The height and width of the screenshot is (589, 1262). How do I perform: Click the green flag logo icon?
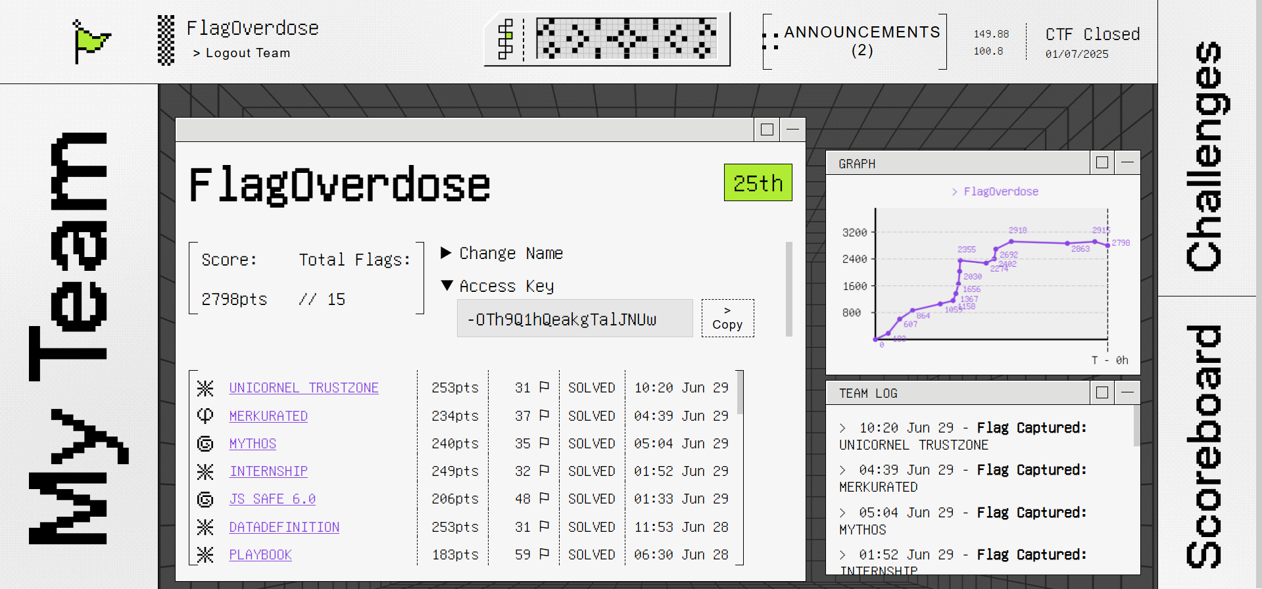[91, 41]
